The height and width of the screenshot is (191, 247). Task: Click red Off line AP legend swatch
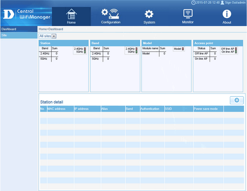coord(235,49)
